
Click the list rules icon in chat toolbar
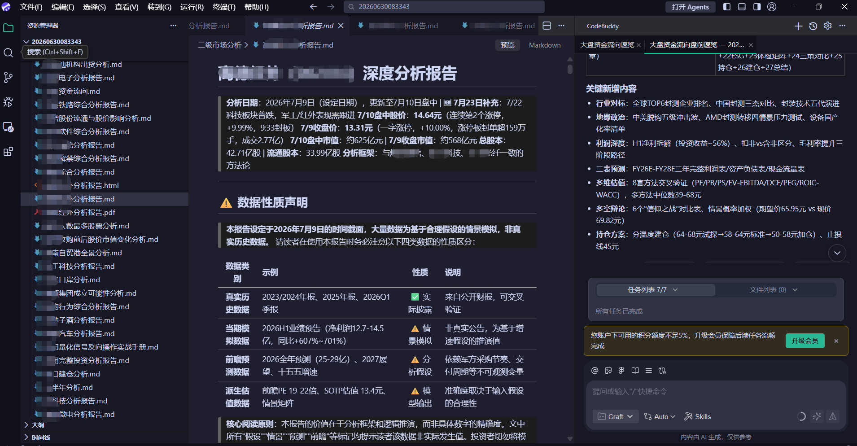click(x=649, y=371)
